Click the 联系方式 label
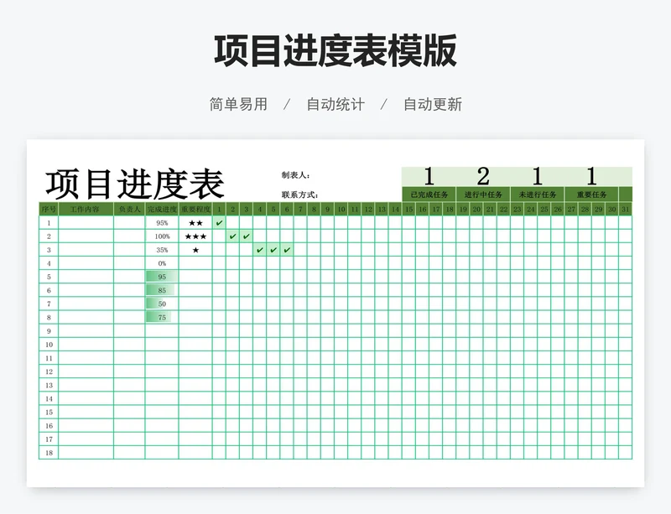Image resolution: width=671 pixels, height=514 pixels. point(299,195)
